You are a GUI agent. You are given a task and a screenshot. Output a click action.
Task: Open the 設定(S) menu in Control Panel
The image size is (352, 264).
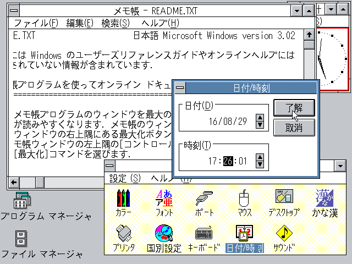[x=125, y=179]
